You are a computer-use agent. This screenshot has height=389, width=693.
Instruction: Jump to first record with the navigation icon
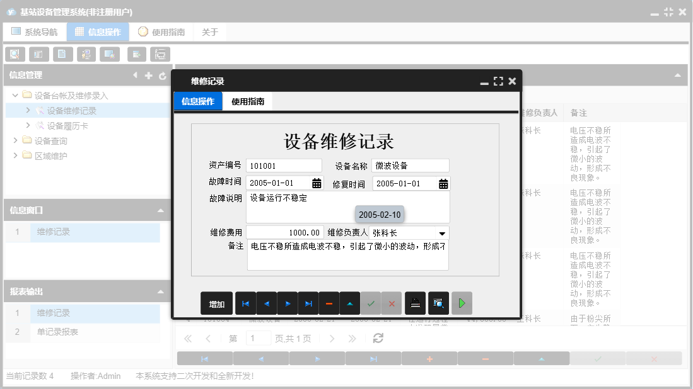pos(245,303)
